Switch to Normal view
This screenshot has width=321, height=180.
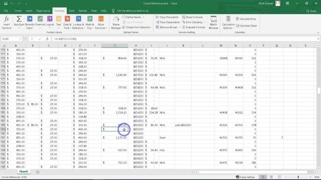tap(263, 177)
